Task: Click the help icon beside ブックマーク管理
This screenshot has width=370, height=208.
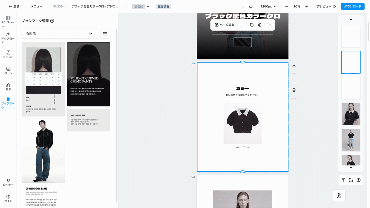Action: (x=52, y=21)
